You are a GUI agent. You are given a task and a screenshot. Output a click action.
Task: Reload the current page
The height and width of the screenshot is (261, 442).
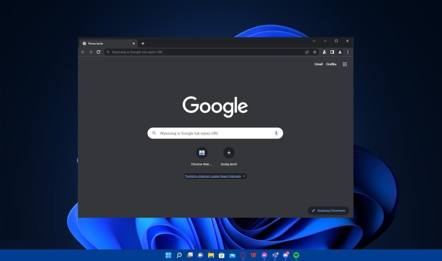[98, 52]
